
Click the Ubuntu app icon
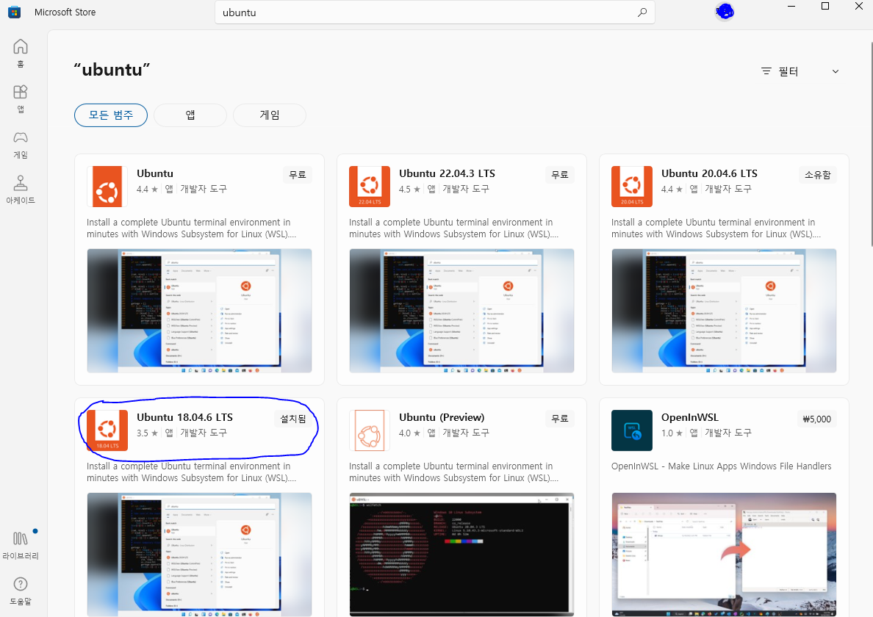coord(107,187)
